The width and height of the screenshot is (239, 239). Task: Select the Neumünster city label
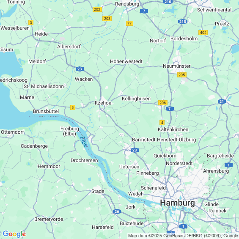point(177,66)
